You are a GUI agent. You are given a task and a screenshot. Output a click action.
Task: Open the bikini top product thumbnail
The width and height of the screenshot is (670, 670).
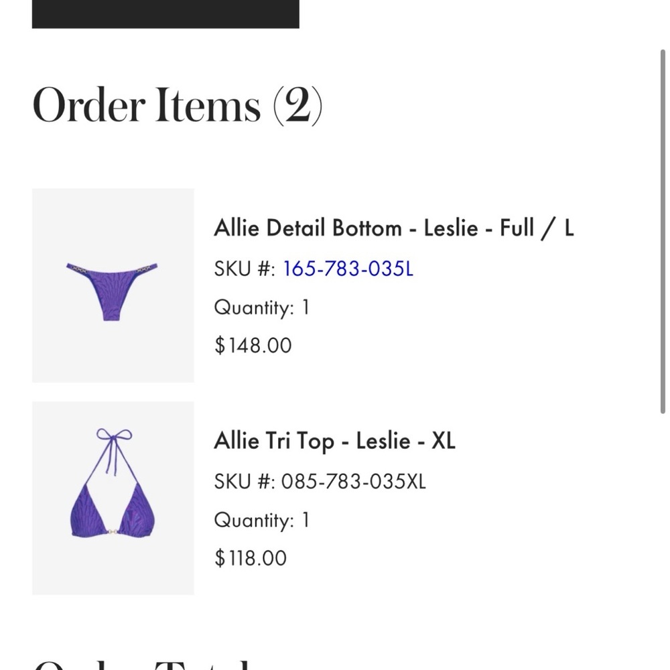tap(113, 498)
